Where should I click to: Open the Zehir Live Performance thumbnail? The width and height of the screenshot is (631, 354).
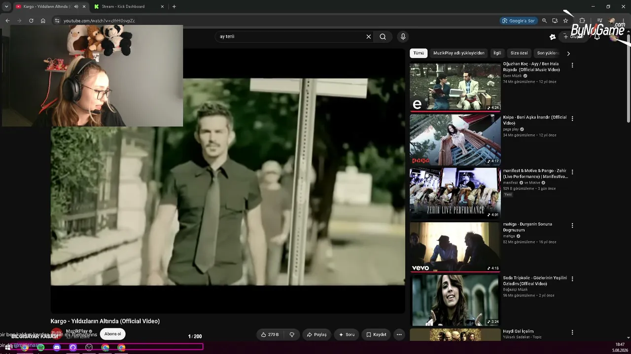click(x=455, y=193)
